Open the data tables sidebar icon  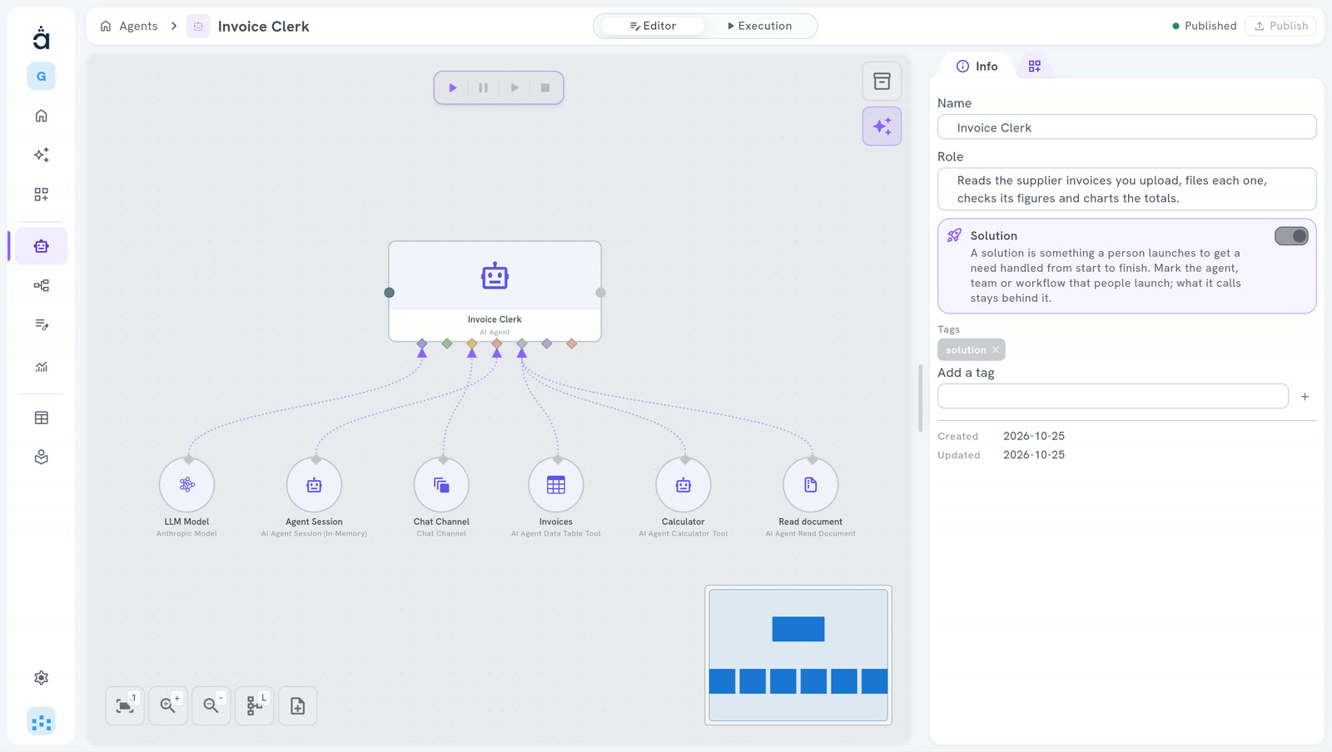(41, 418)
